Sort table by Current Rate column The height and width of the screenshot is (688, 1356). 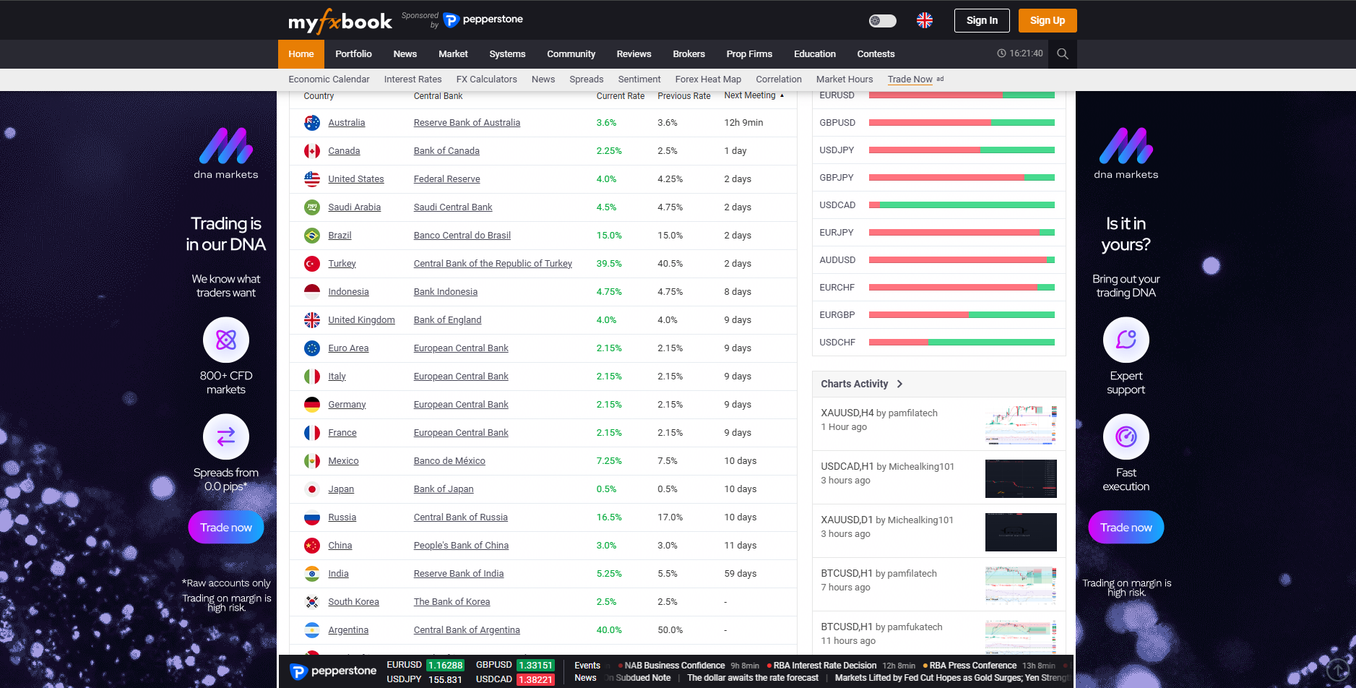tap(620, 96)
